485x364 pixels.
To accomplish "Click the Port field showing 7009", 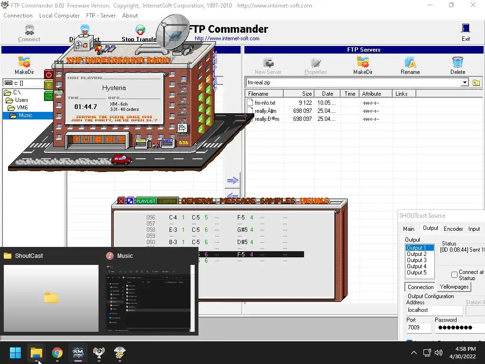I will pos(419,328).
